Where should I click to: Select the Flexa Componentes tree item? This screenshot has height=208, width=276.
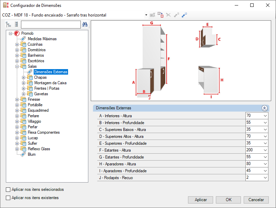(44, 132)
